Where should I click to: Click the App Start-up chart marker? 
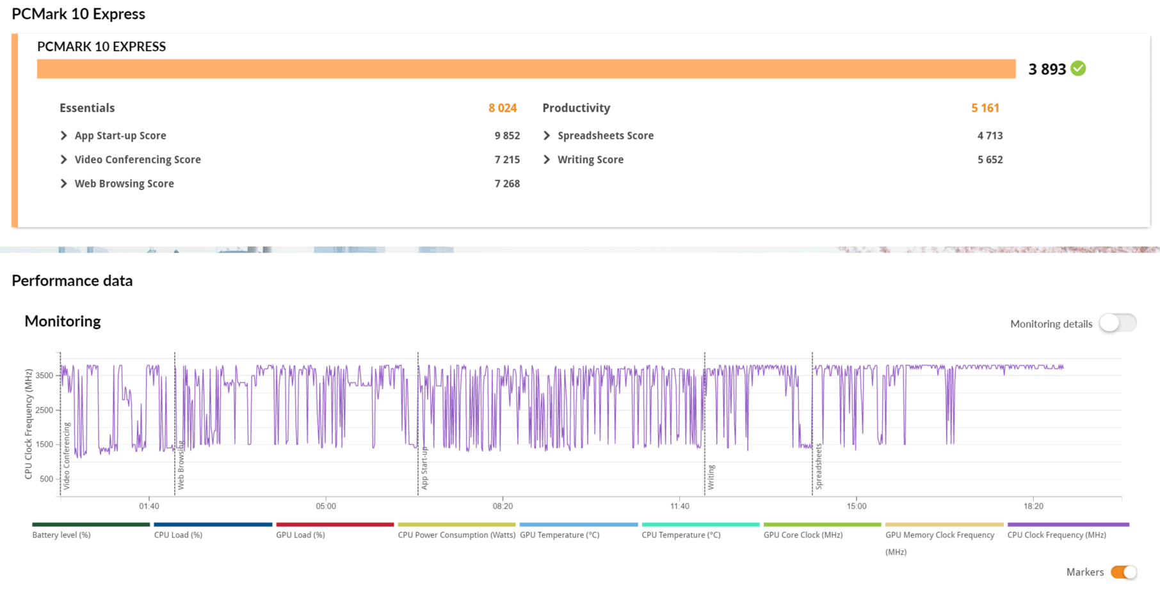(x=424, y=469)
